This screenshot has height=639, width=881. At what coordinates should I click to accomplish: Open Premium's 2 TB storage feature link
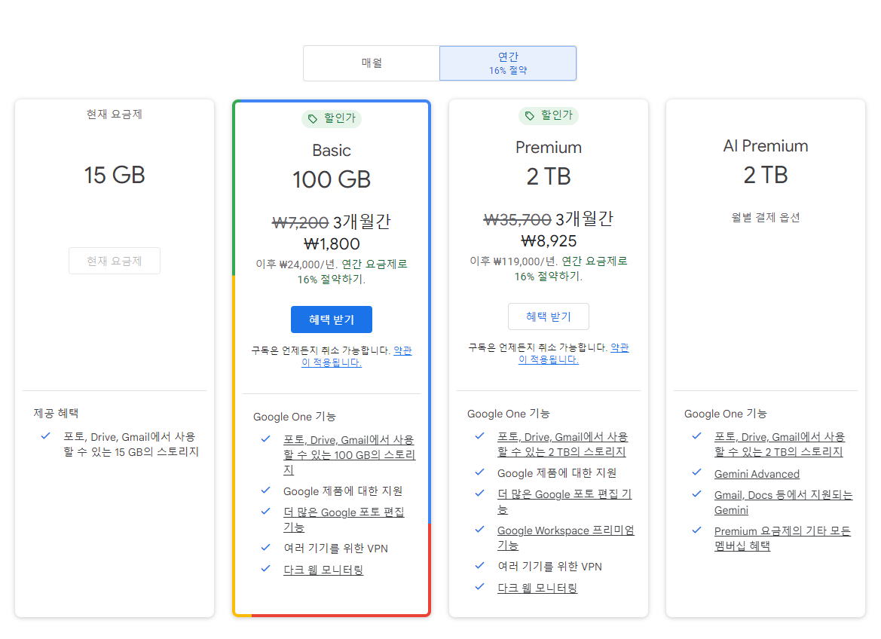[x=562, y=444]
